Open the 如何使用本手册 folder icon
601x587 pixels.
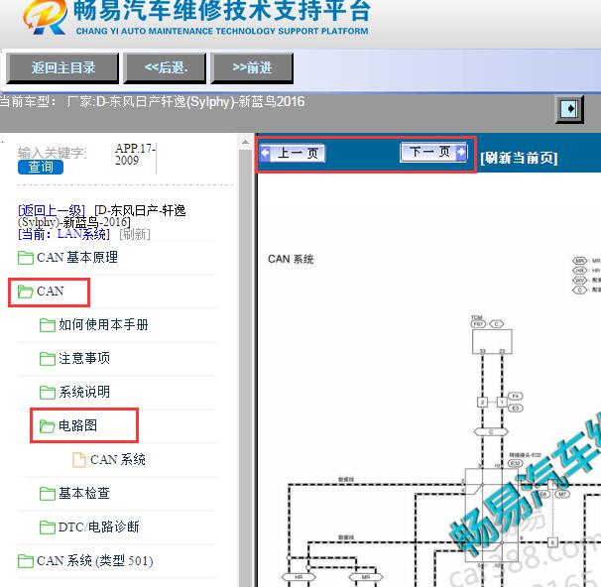(x=48, y=325)
